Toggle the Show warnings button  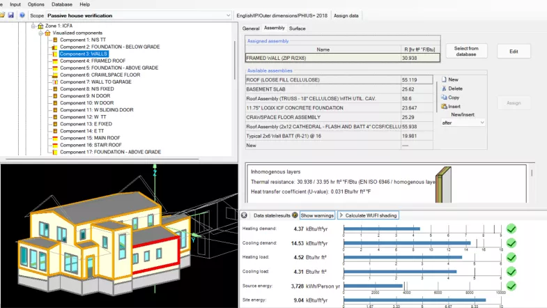tap(318, 215)
